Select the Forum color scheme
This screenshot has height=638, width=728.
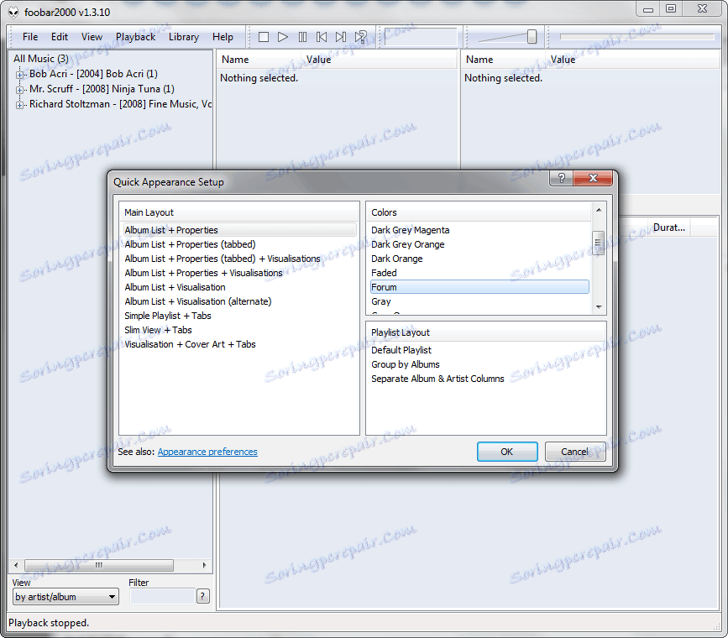(479, 287)
